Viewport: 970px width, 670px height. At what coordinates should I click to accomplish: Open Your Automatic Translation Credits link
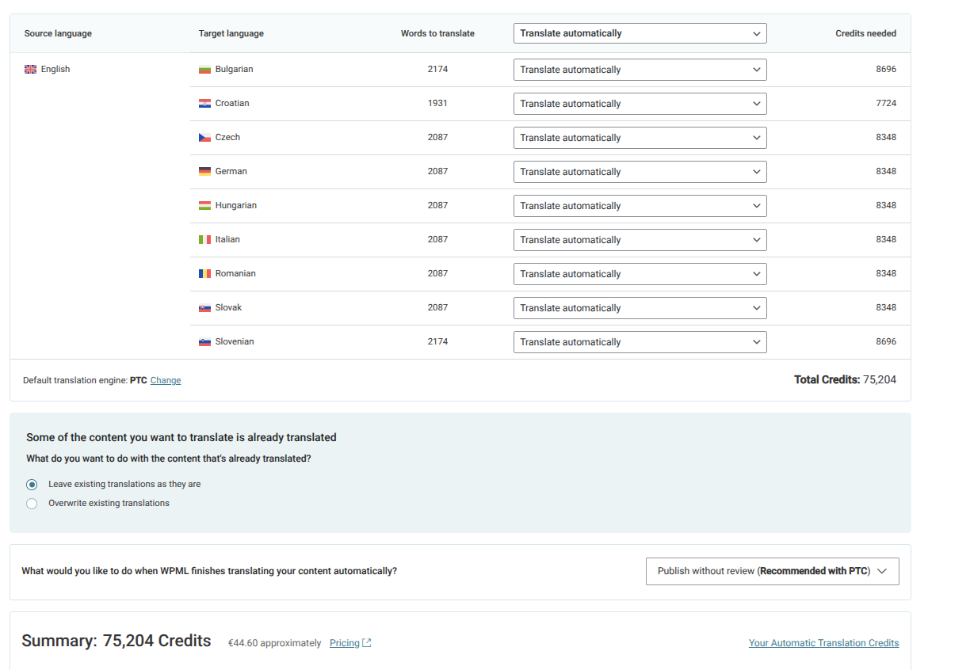823,643
